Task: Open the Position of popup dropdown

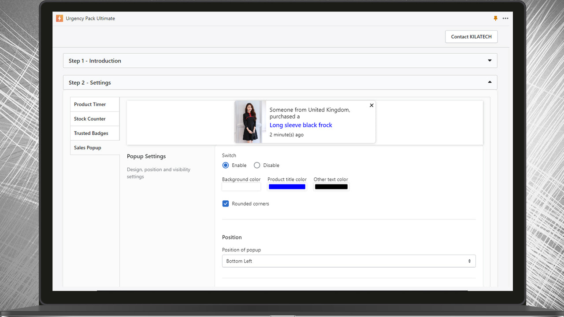Action: [349, 261]
